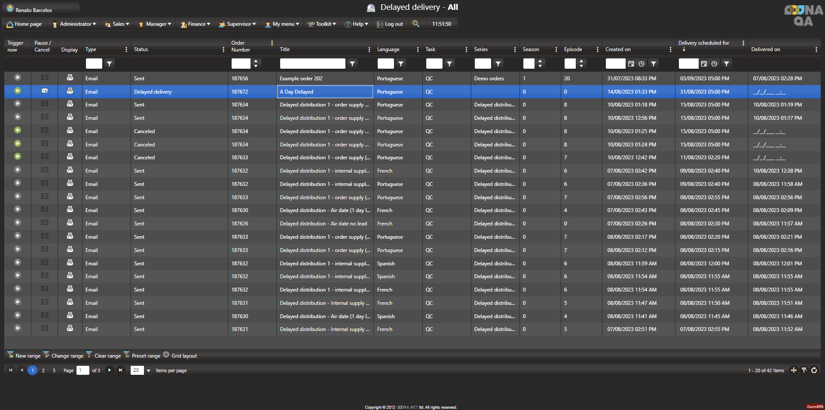Viewport: 825px width, 410px height.
Task: Click the Title filter text field
Action: click(x=312, y=64)
